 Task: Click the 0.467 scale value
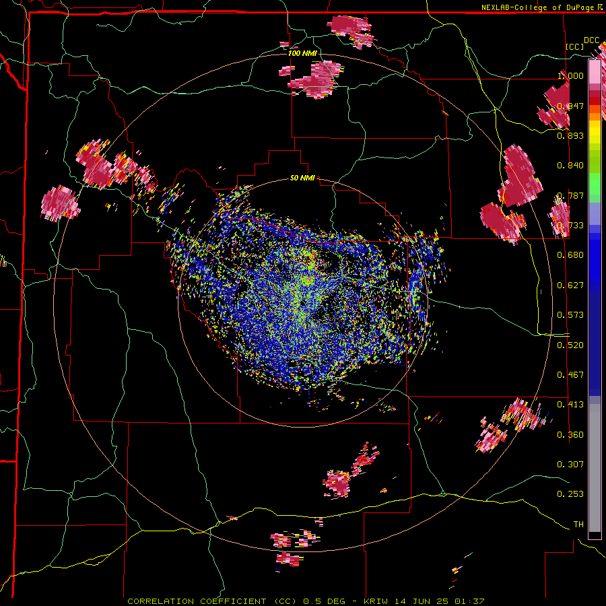coord(570,374)
